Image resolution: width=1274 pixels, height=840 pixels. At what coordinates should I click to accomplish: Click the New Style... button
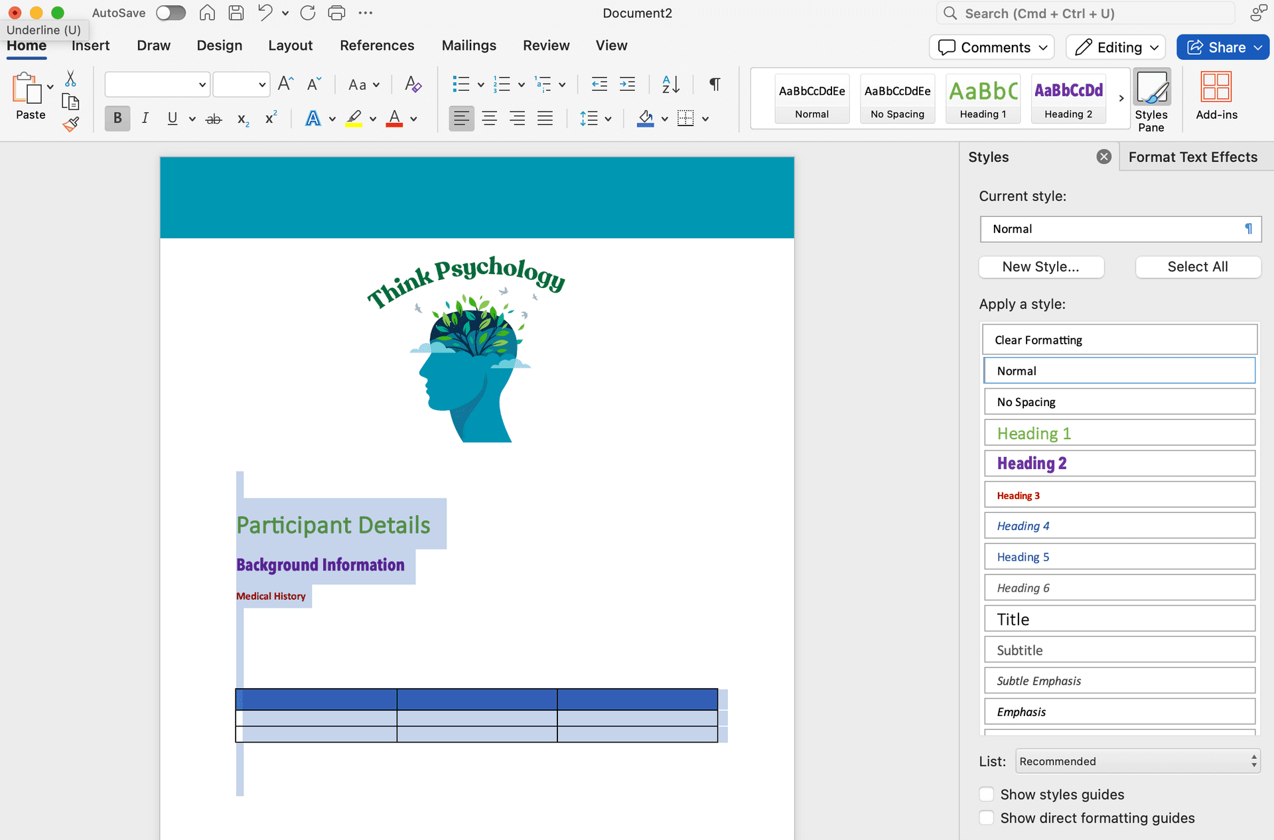pos(1040,267)
